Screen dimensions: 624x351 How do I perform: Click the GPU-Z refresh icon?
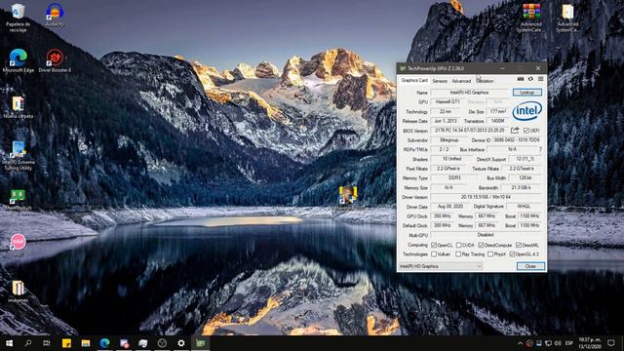tap(530, 79)
